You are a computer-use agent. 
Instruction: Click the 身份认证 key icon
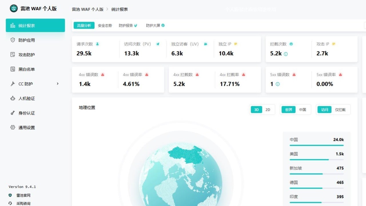point(13,113)
